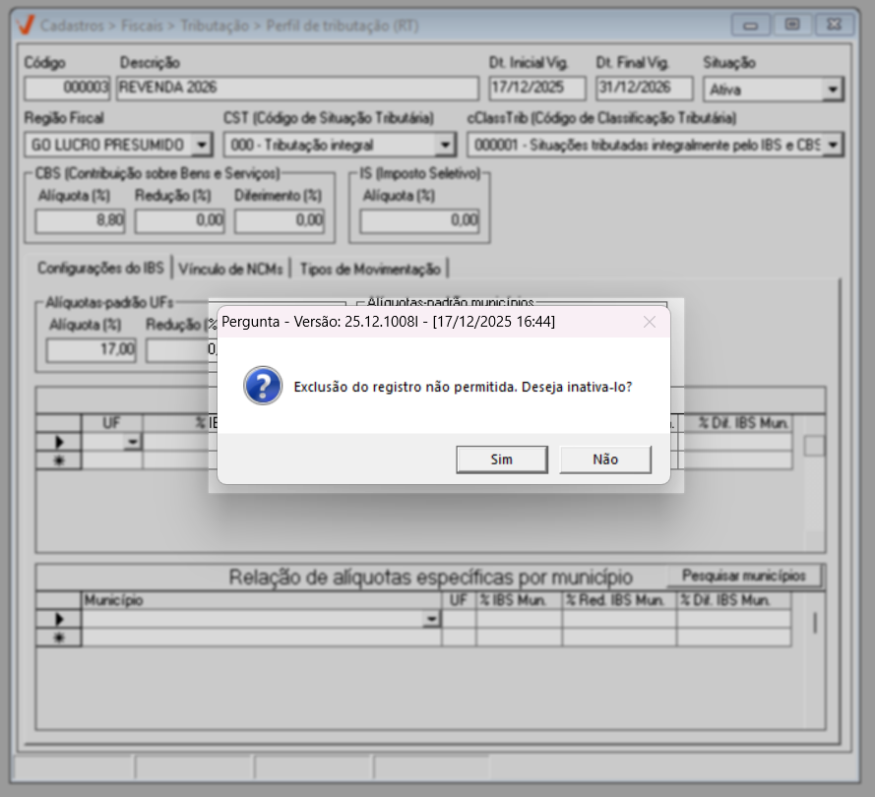Click CBS Diferimento (%) field
The image size is (875, 797).
point(280,220)
